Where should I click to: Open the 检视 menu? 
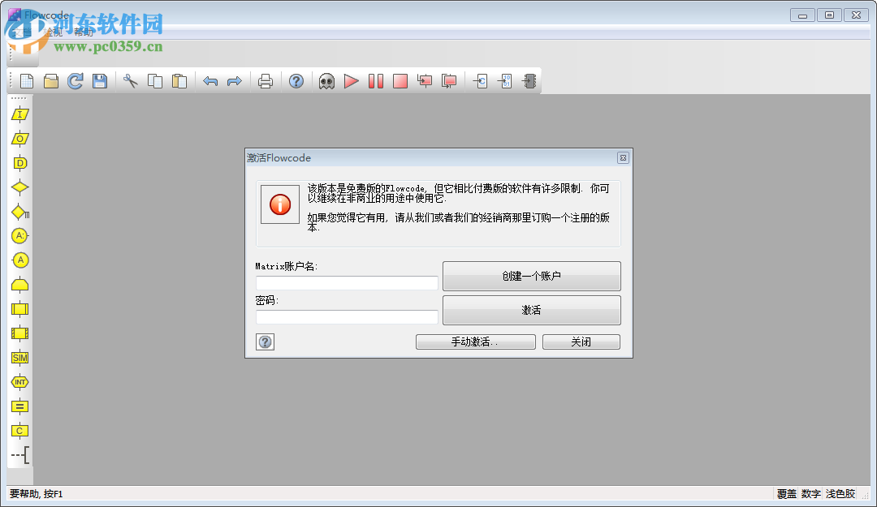[x=52, y=33]
